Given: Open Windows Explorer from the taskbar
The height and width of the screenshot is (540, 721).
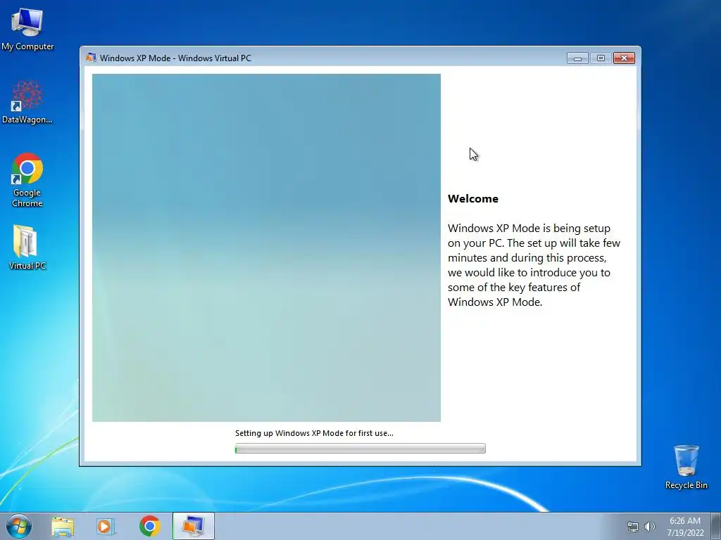Looking at the screenshot, I should 63,527.
